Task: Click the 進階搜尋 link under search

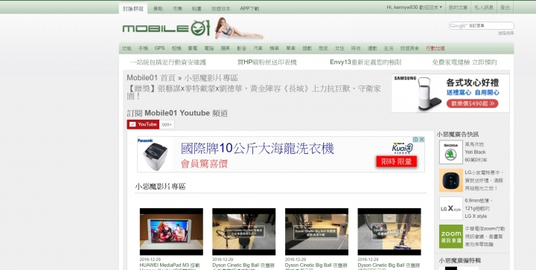Action: 506,33
